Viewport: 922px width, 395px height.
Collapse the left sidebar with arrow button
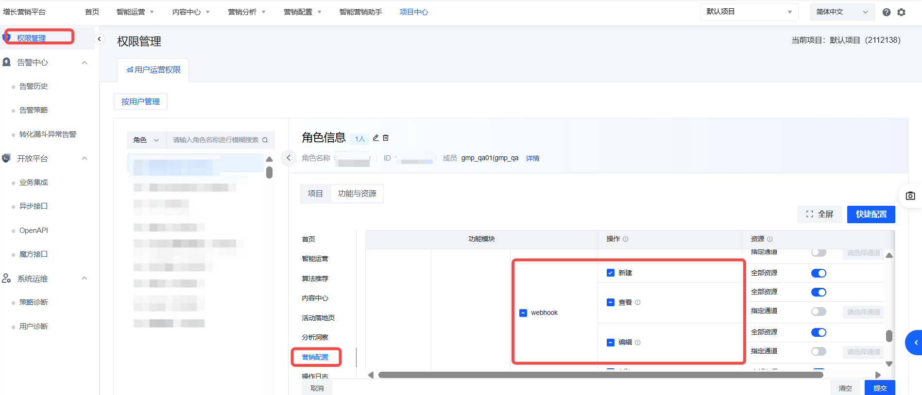coord(99,39)
